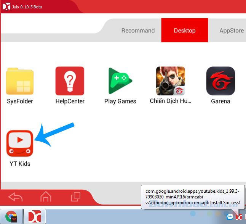Switch to the Recommand tab

138,31
